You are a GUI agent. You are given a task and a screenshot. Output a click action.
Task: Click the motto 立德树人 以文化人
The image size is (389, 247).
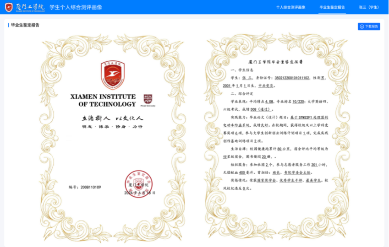tap(112, 118)
